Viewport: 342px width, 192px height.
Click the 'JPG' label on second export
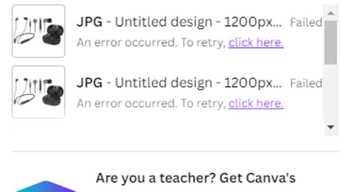click(x=89, y=83)
